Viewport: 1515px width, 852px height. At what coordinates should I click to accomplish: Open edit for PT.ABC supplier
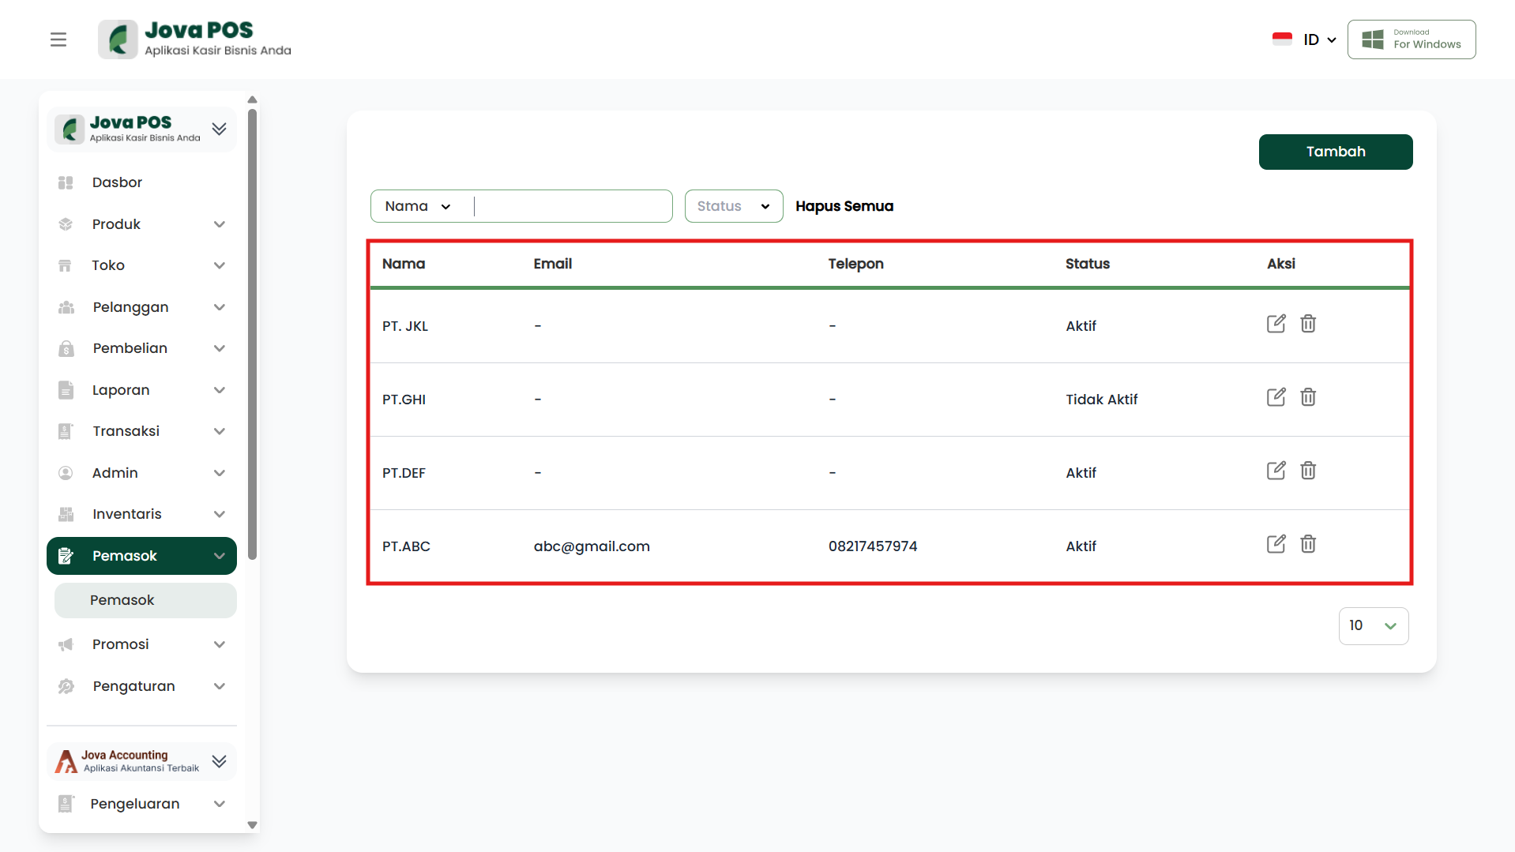[x=1276, y=545]
